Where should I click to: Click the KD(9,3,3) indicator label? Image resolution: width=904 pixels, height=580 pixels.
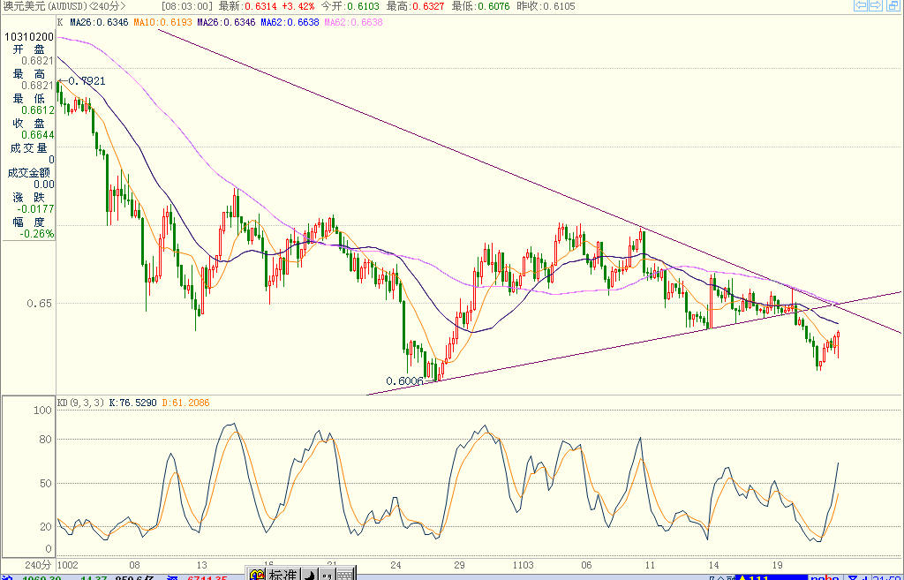[x=80, y=403]
